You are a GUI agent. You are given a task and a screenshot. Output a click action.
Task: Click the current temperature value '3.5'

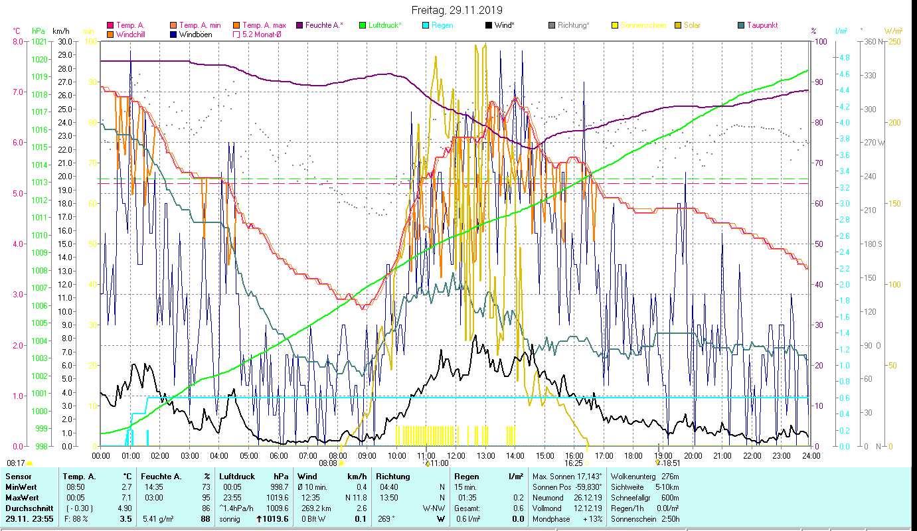[x=126, y=519]
